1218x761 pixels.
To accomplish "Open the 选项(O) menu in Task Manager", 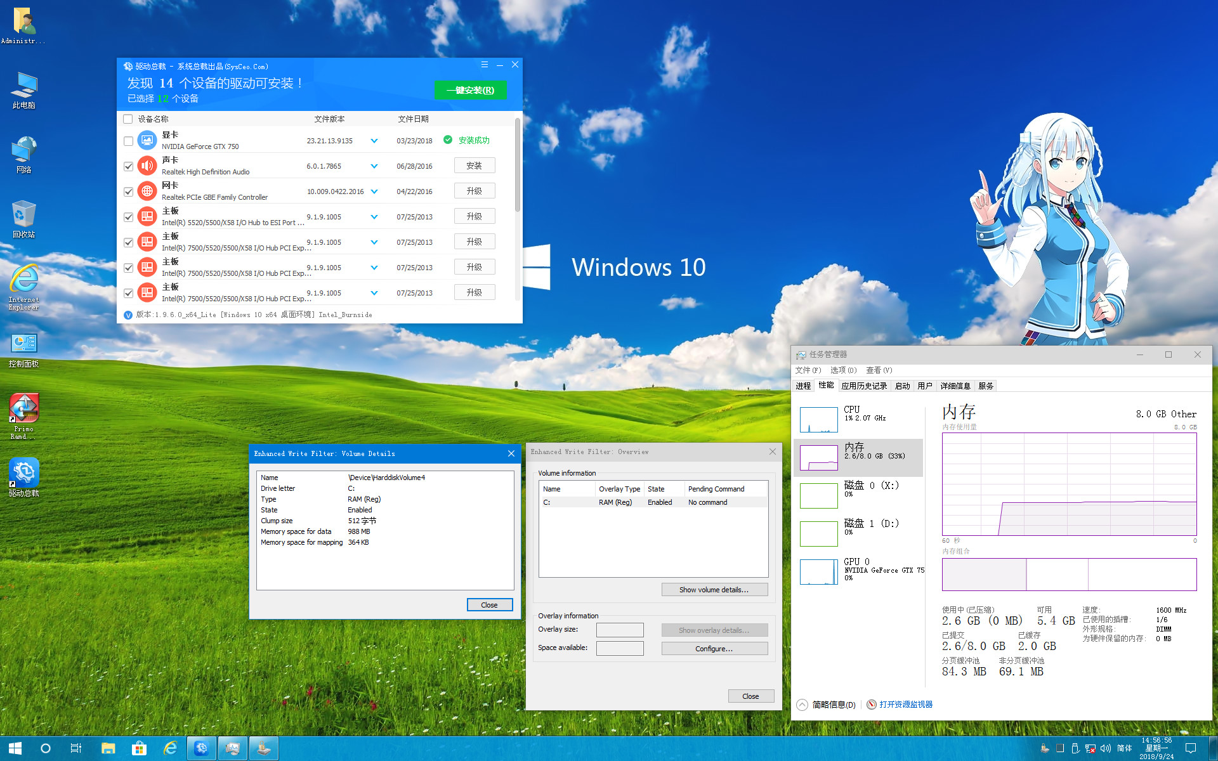I will [x=843, y=370].
